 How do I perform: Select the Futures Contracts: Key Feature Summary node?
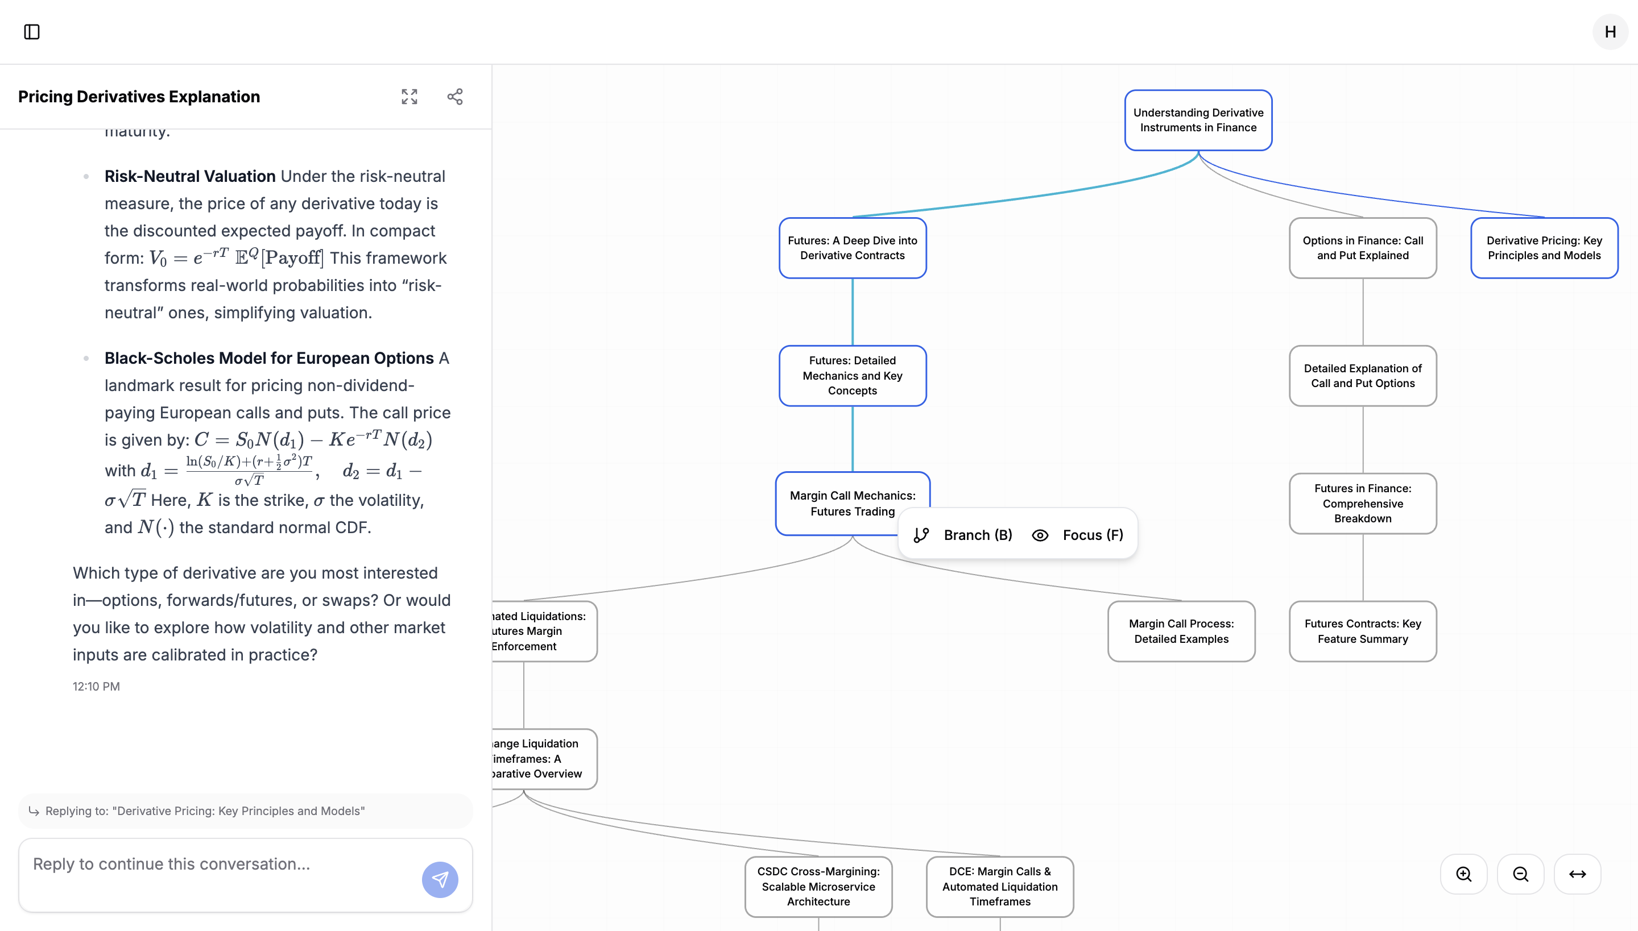point(1362,631)
